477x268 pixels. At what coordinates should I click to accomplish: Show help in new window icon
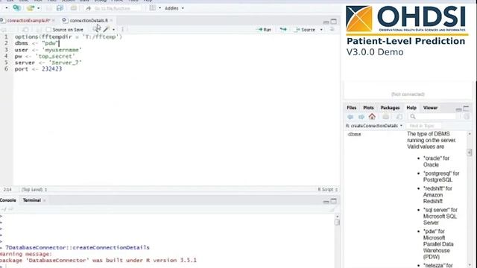coord(399,117)
